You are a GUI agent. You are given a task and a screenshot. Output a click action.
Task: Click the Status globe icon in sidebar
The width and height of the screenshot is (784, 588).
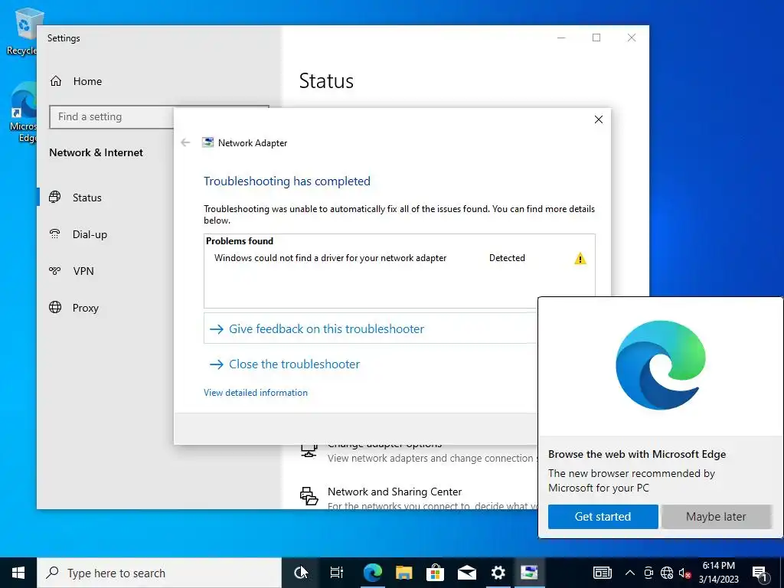55,197
